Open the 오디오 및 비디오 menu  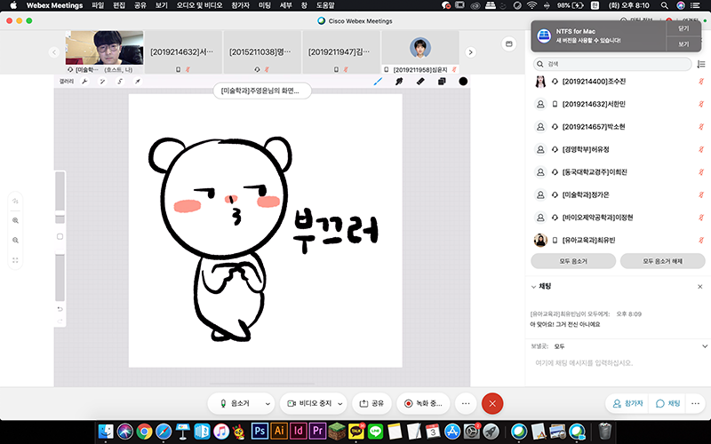pos(199,5)
